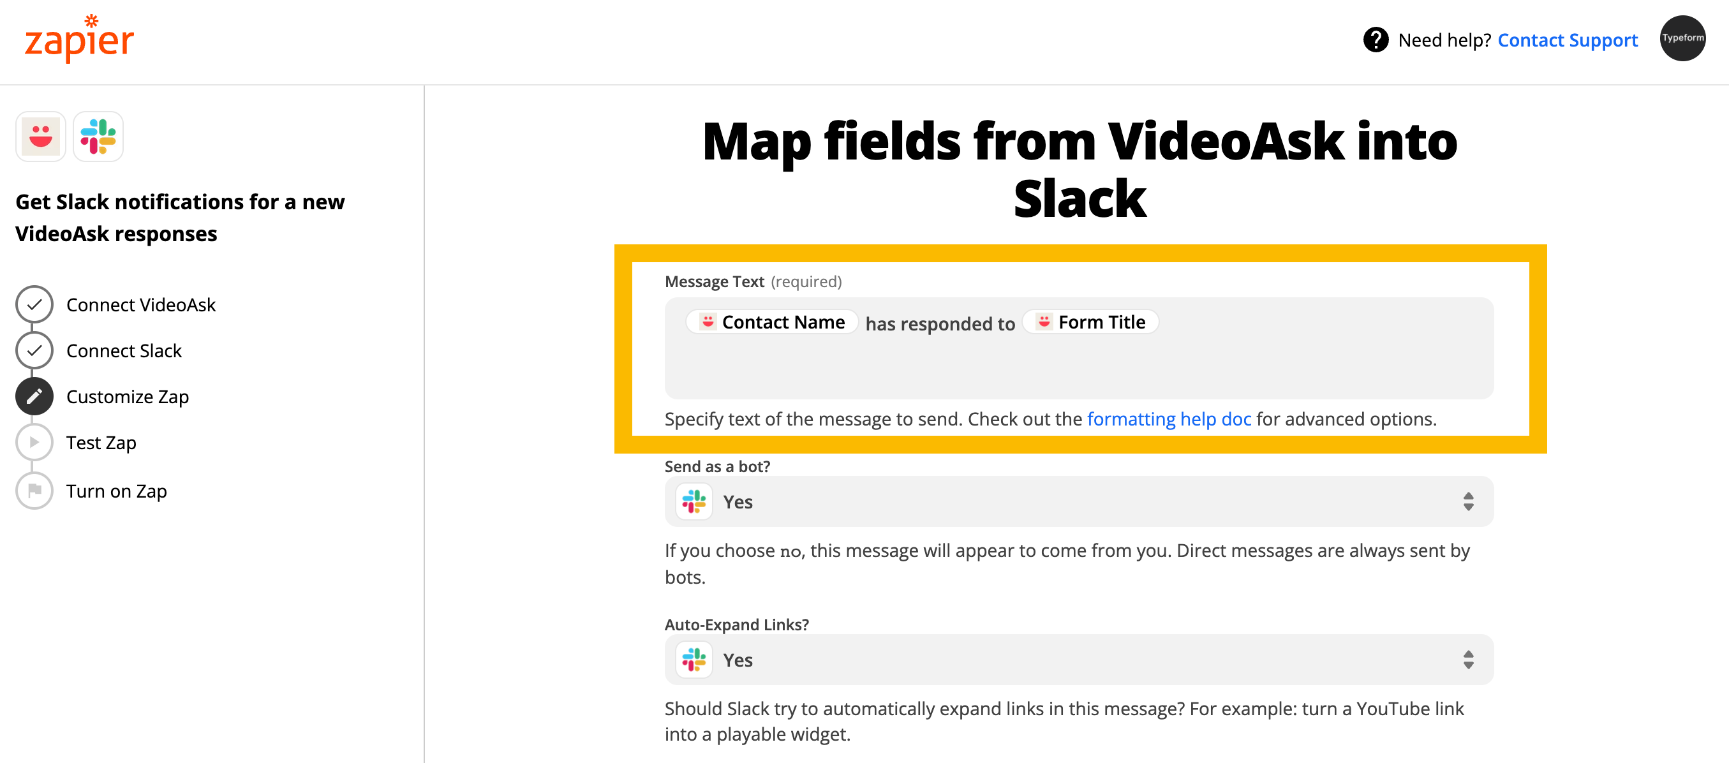Click the VideoAsk app icon in sidebar
This screenshot has height=763, width=1729.
(41, 137)
